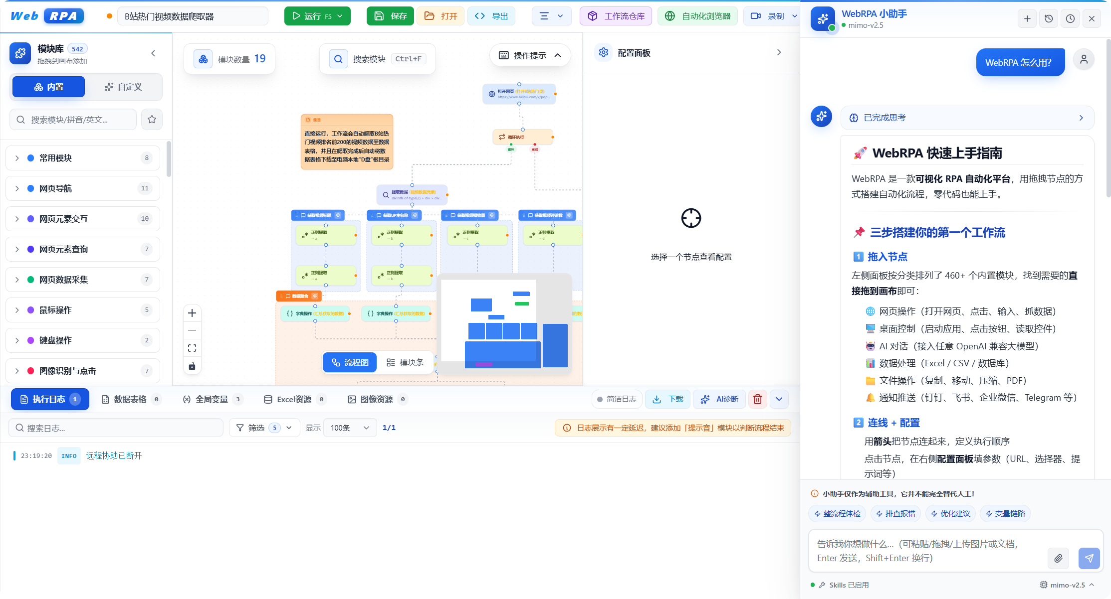Click the canvas minimap
1111x599 pixels.
click(x=504, y=324)
